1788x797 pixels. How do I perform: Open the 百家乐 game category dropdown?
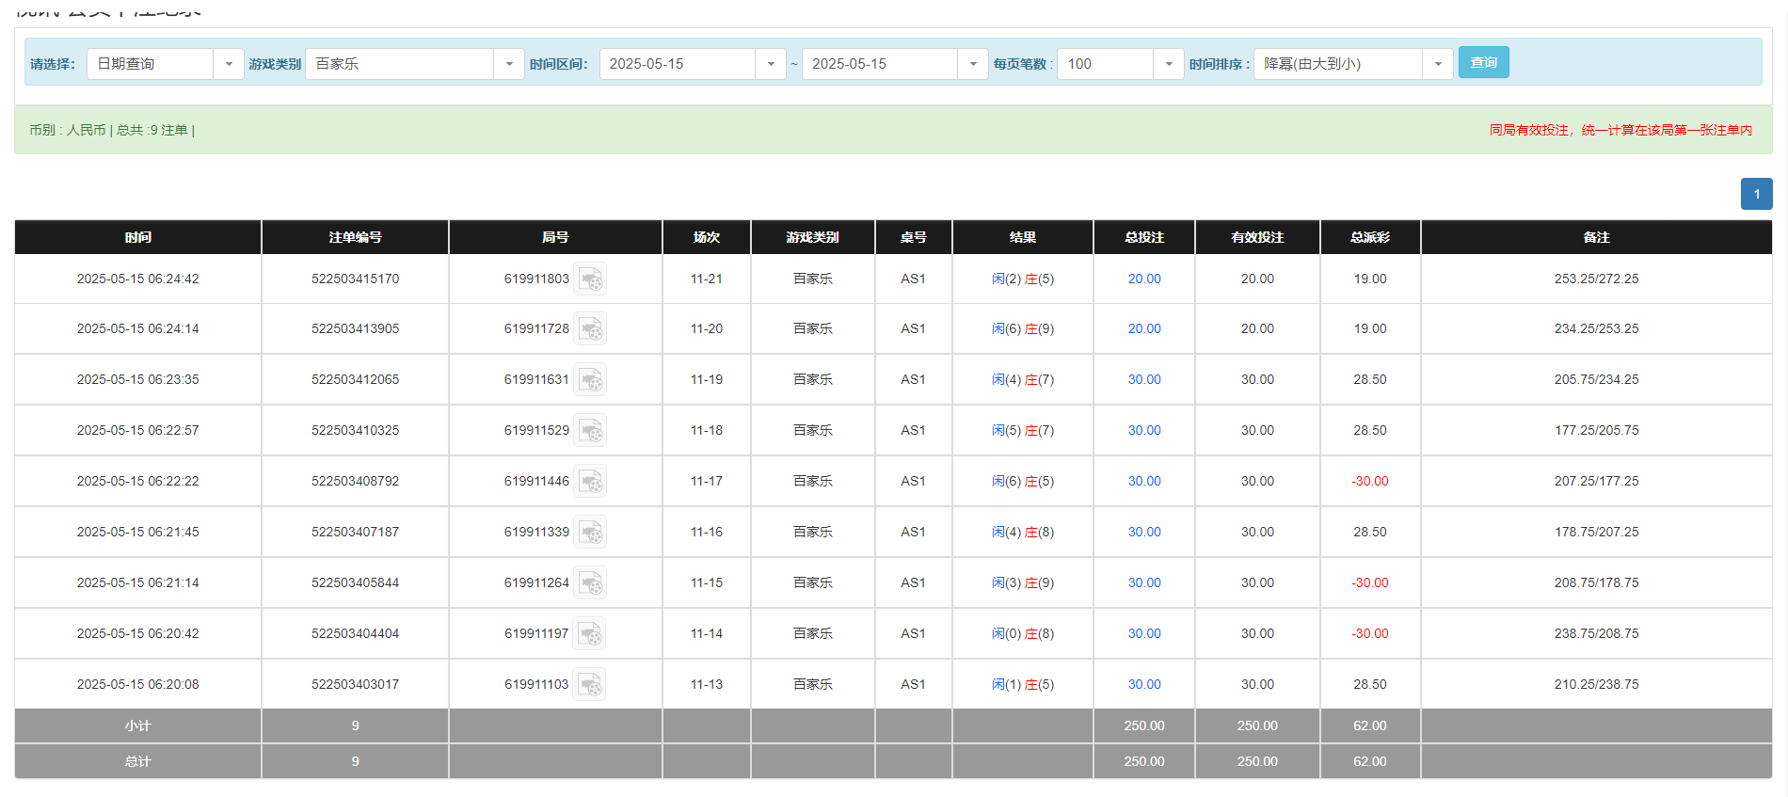[508, 64]
